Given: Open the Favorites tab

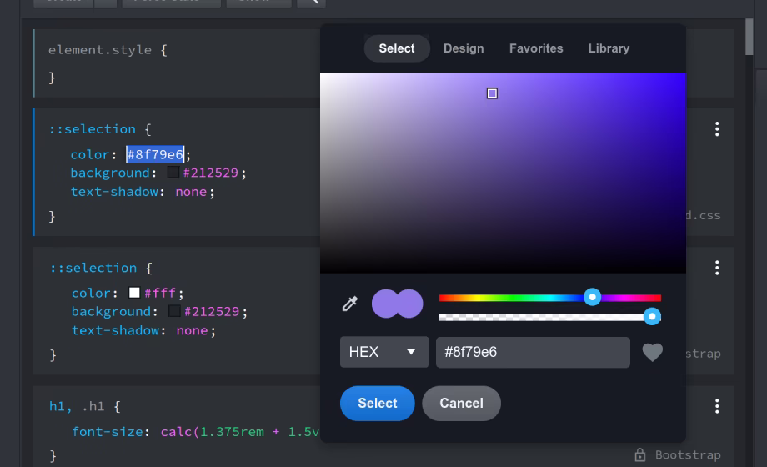Looking at the screenshot, I should pos(536,48).
